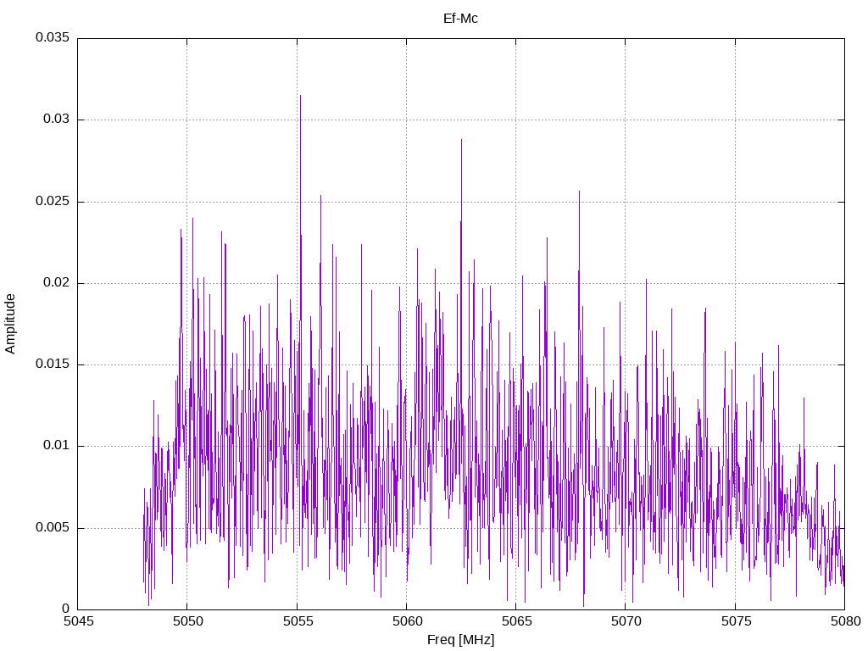Click the x-axis tick label 5065

coord(516,621)
